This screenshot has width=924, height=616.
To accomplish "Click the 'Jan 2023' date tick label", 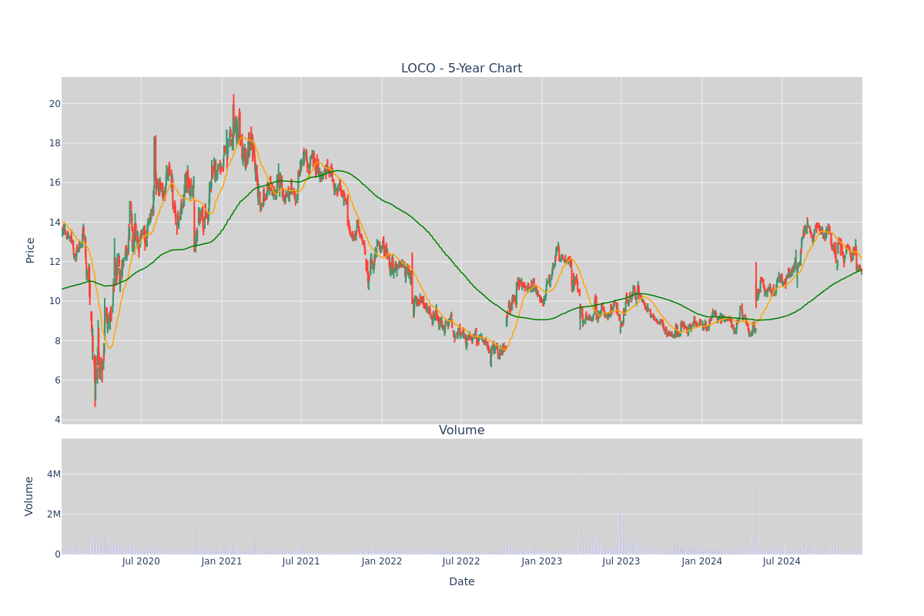I will coord(542,561).
